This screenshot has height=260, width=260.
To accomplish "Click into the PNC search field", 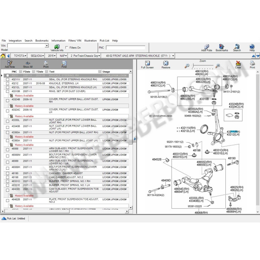I will click(x=126, y=48).
